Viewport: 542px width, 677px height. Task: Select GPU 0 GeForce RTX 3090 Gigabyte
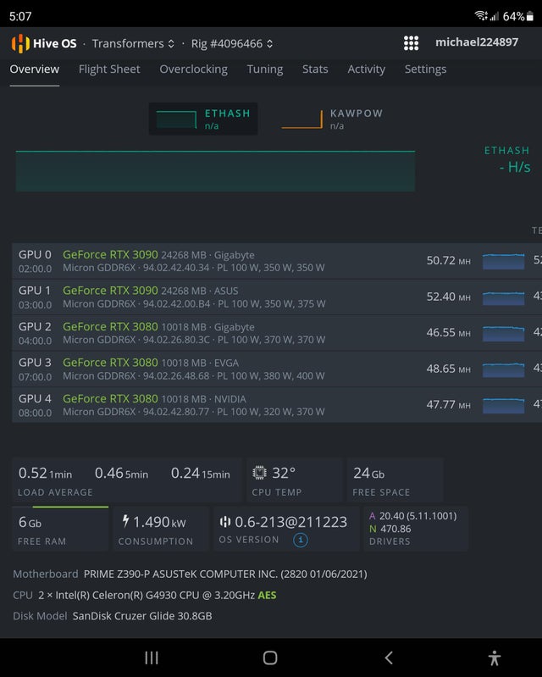(x=277, y=261)
